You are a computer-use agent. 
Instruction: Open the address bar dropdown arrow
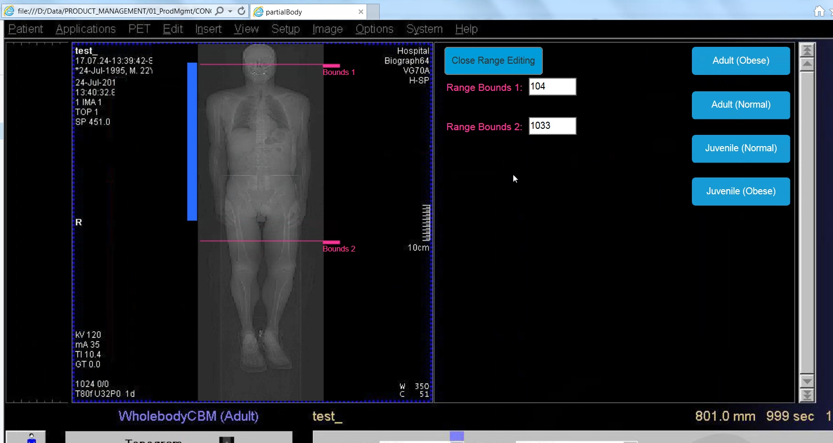click(230, 11)
